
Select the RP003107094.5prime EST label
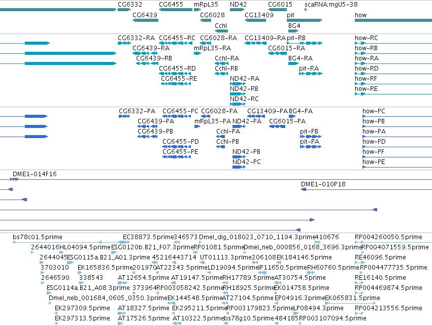(x=333, y=319)
